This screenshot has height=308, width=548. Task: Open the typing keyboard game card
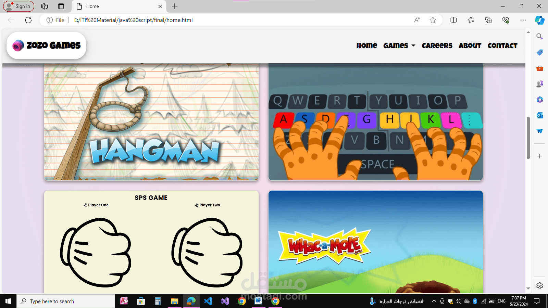(x=376, y=121)
